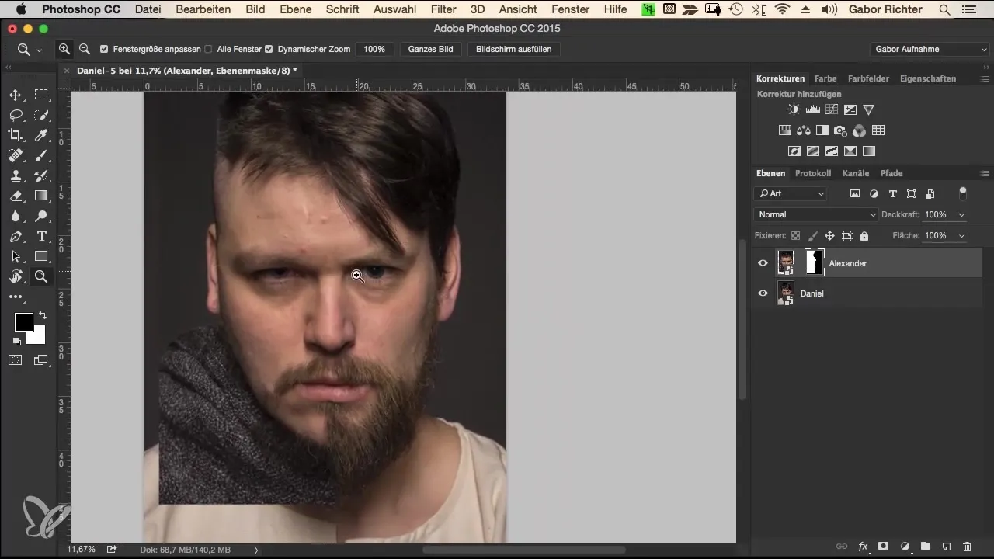This screenshot has width=994, height=559.
Task: Click the foreground color swatch
Action: [x=23, y=321]
